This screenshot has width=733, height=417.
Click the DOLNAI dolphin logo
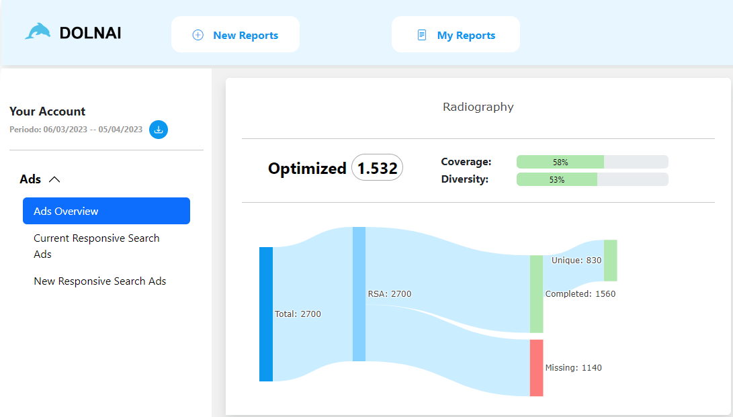(x=38, y=30)
